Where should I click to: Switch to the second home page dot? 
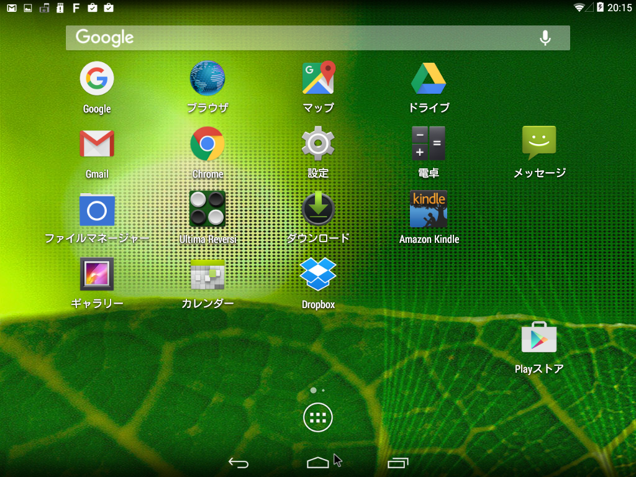pyautogui.click(x=323, y=390)
